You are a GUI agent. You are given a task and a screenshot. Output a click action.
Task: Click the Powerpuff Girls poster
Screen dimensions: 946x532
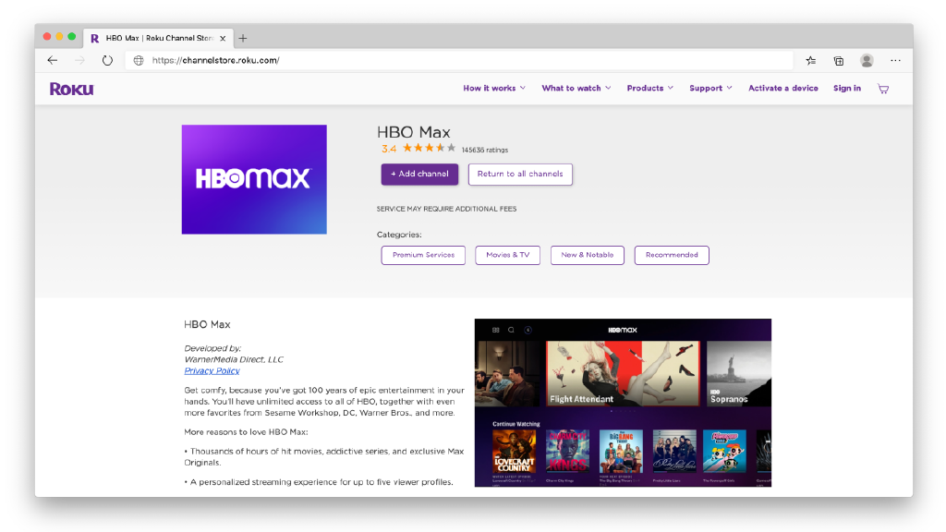(724, 452)
